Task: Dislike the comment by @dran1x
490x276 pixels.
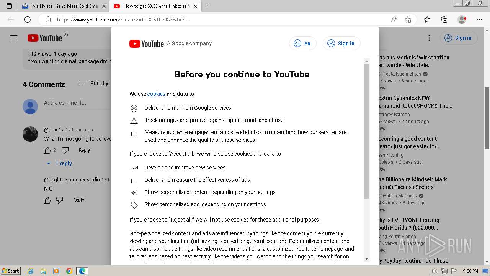Action: (65, 150)
